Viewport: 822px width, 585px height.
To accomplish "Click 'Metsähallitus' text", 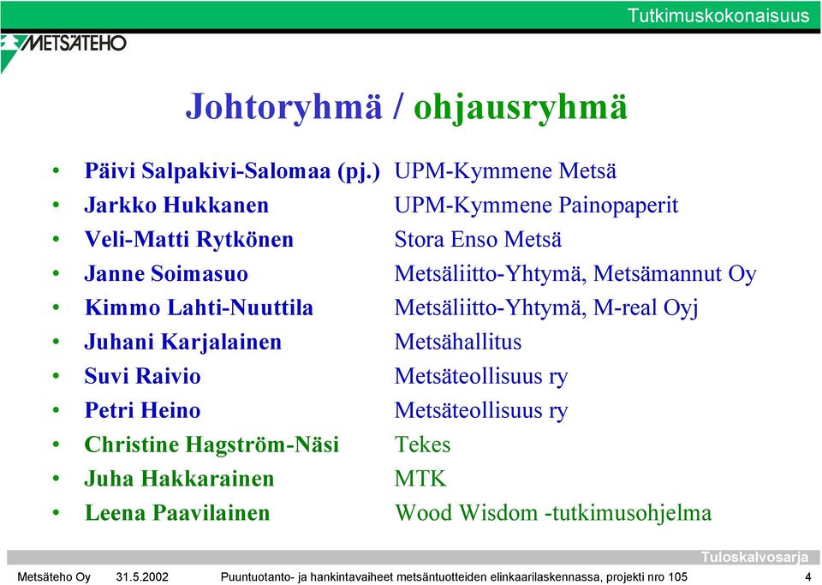I will [458, 342].
